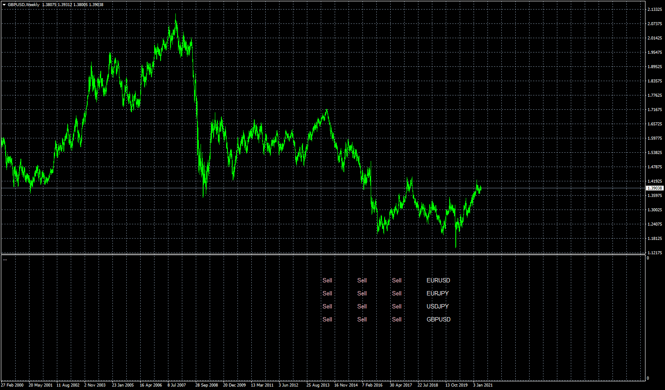Click the EURJPY label in indicator panel
Viewport: 665px width, 390px height.
click(438, 293)
